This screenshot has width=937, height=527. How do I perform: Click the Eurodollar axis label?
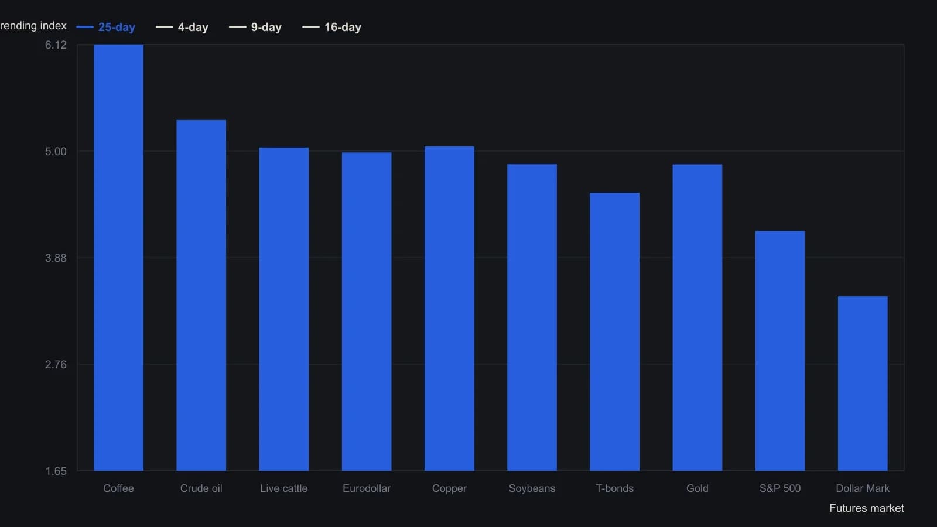coord(367,488)
